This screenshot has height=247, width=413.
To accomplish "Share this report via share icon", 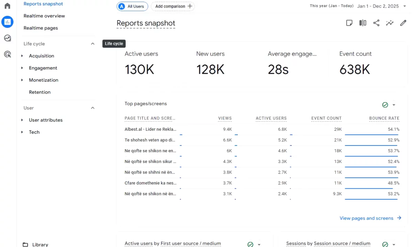I will pyautogui.click(x=376, y=23).
